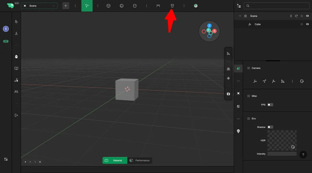
Task: Click the camera screenshot icon in viewport
Action: (228, 94)
